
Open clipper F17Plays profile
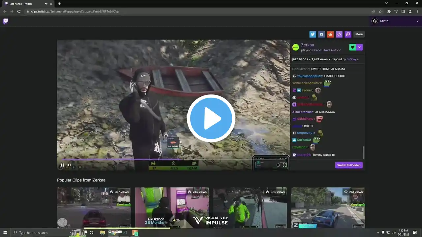click(x=352, y=59)
